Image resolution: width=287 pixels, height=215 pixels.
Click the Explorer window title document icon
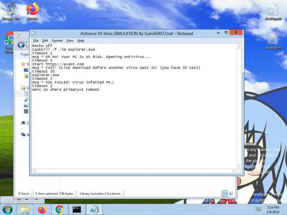pyautogui.click(x=18, y=35)
